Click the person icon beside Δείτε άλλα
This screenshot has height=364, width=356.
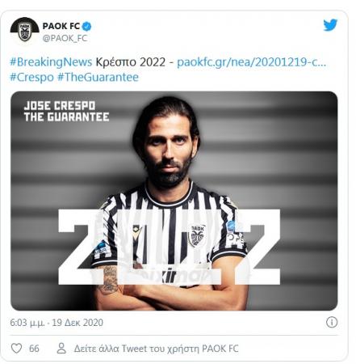61,349
